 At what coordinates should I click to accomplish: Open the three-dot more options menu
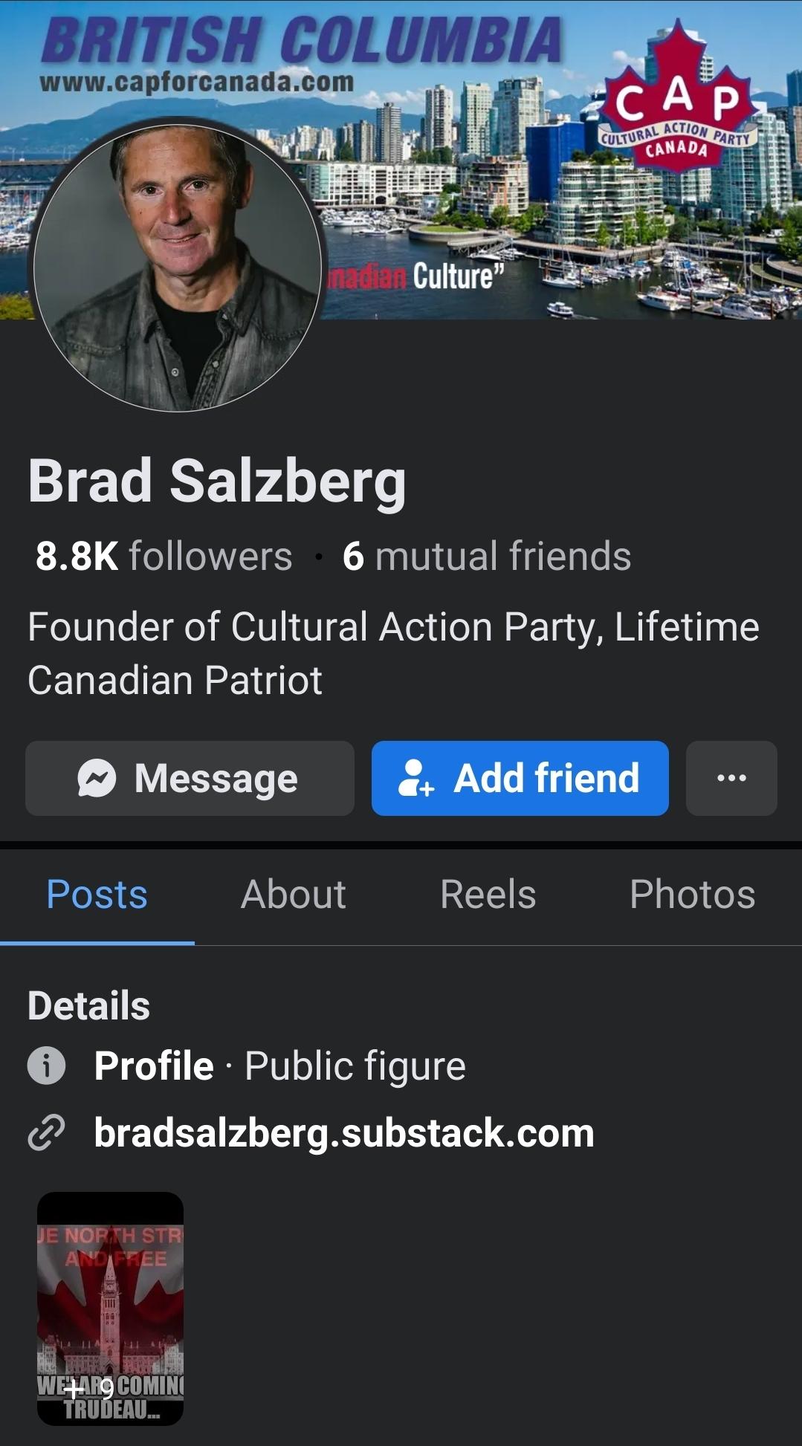pos(731,778)
